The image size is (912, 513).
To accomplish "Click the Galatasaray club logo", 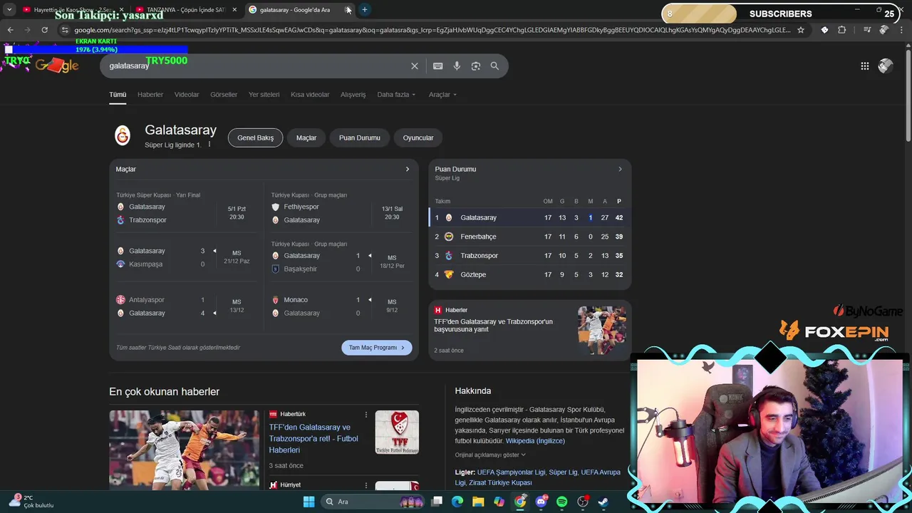I will pyautogui.click(x=123, y=135).
